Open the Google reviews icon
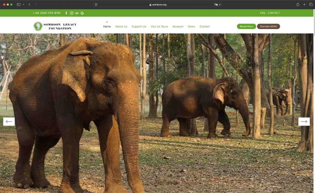Viewport: 315px width, 193px height. tap(82, 13)
